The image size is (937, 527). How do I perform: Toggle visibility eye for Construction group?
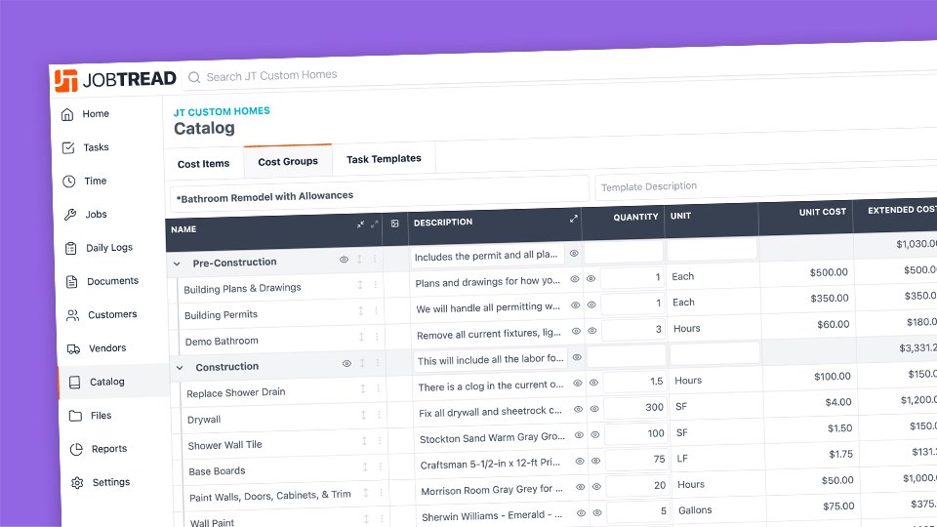click(x=346, y=363)
